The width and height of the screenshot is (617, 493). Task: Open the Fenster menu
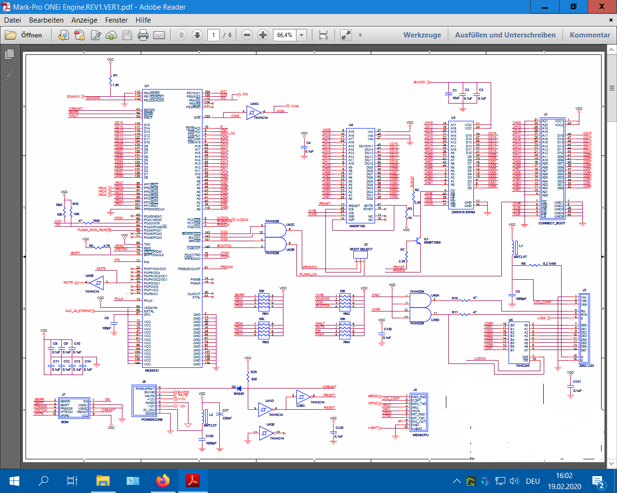[x=117, y=20]
